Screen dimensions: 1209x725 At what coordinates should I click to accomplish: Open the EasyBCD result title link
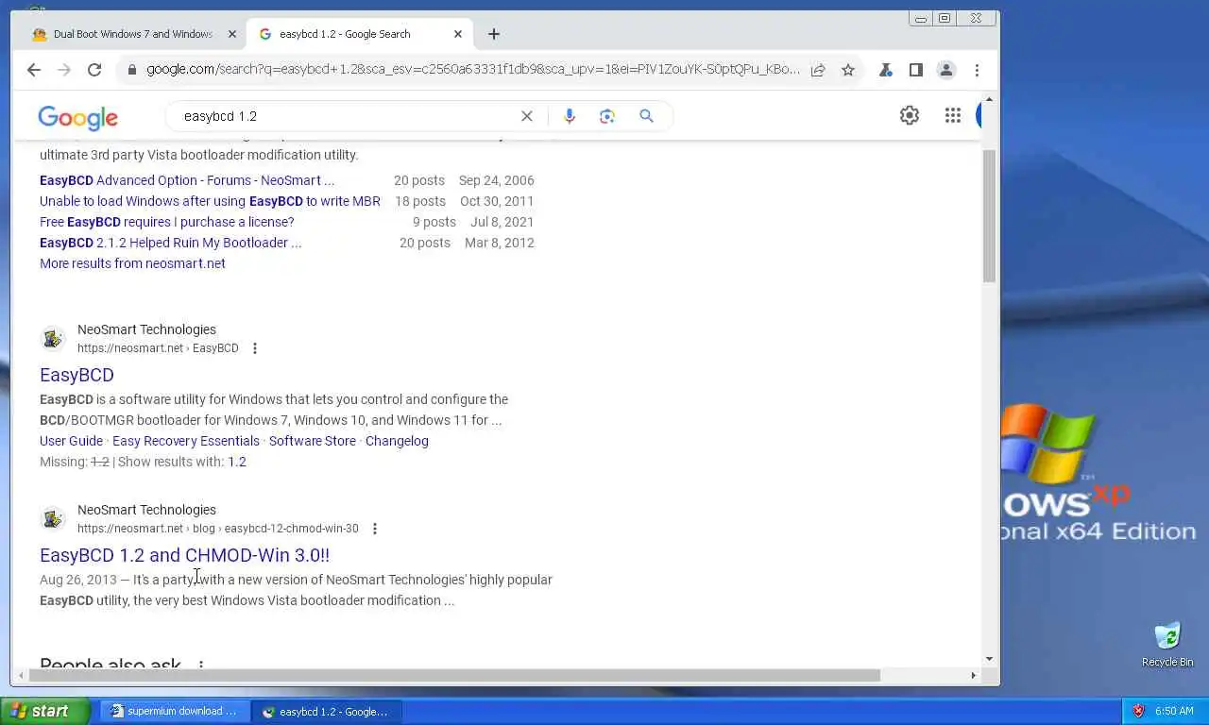pos(77,375)
